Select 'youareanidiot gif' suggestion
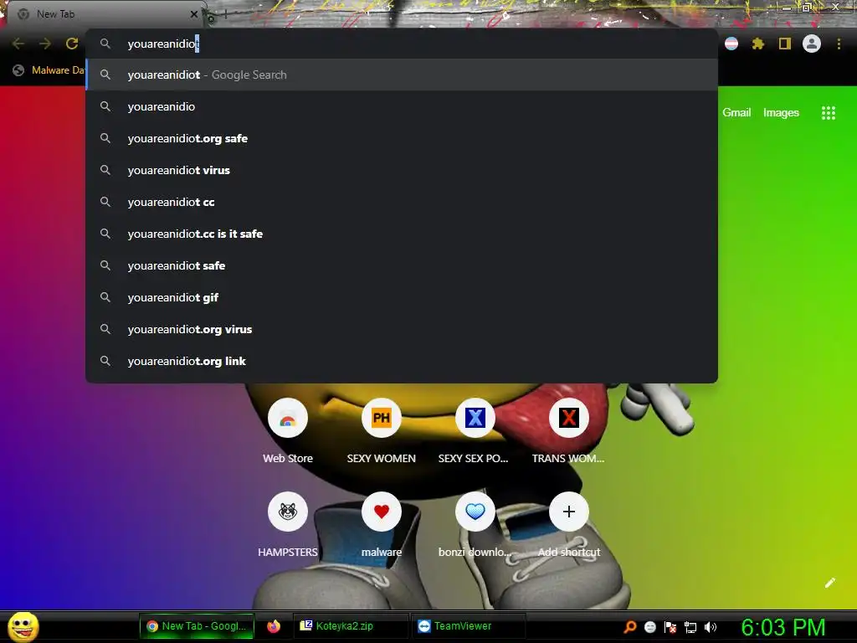 pos(402,297)
